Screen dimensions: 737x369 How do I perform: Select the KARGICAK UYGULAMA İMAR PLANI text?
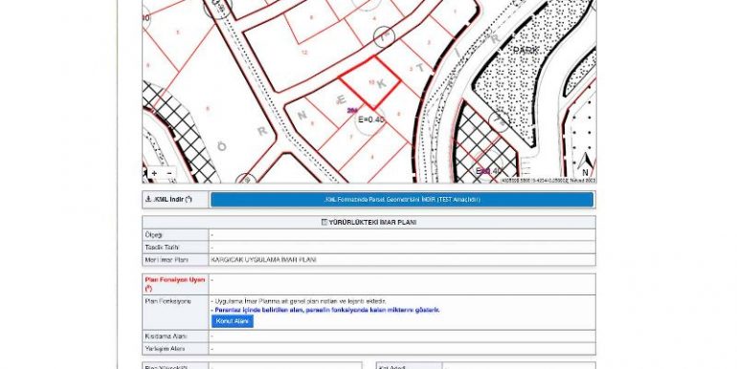(x=263, y=260)
